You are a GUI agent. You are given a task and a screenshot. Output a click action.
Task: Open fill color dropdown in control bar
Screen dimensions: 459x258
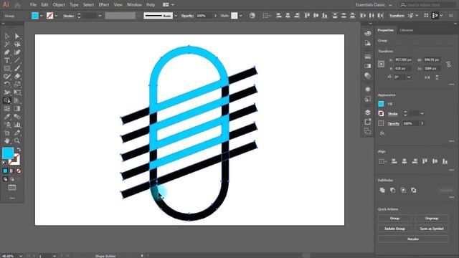pyautogui.click(x=42, y=16)
